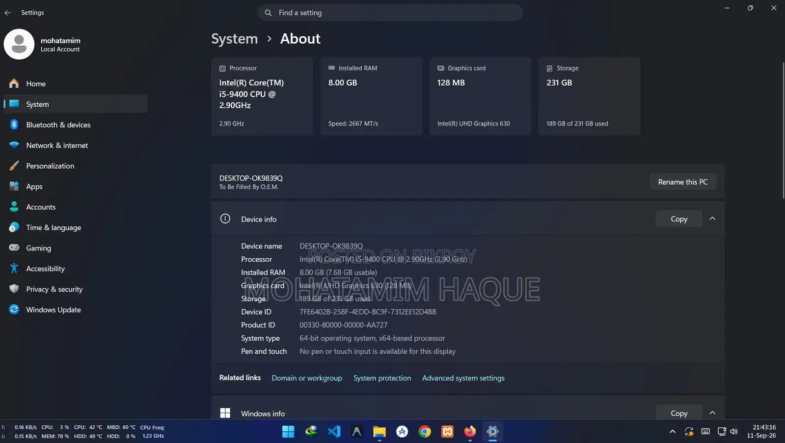This screenshot has height=443, width=785.
Task: Go to Home in the Settings sidebar
Action: pyautogui.click(x=76, y=84)
